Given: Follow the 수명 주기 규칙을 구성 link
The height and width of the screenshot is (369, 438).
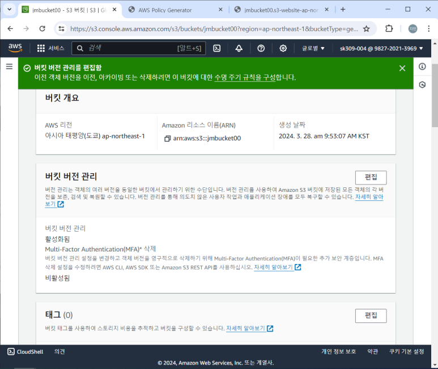Looking at the screenshot, I should pos(245,77).
